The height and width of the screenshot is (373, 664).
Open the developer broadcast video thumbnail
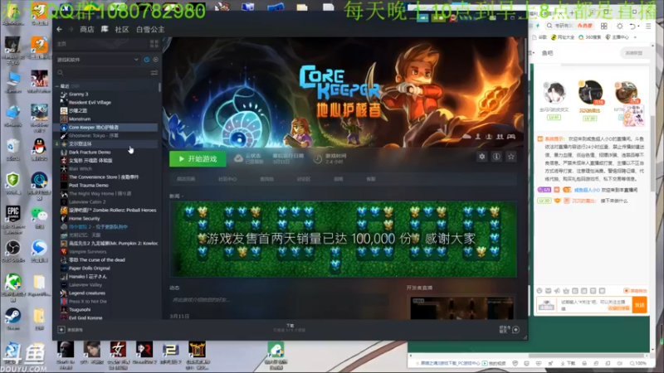461,308
